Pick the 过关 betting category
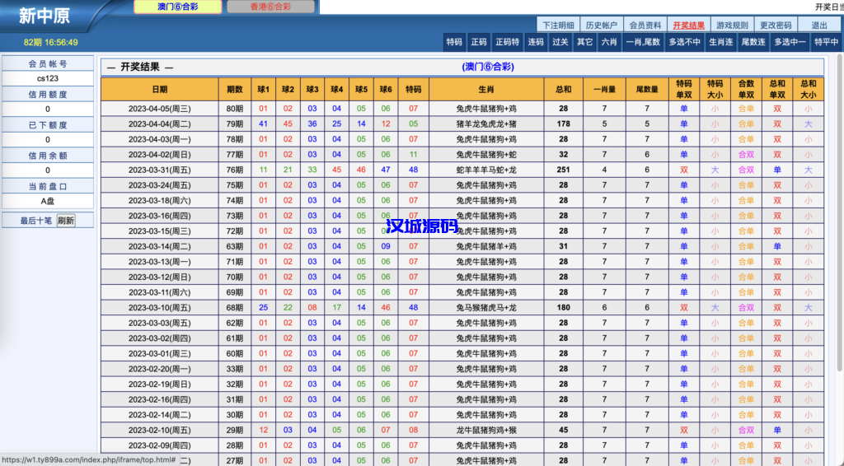Viewport: 844px width, 466px height. (560, 42)
